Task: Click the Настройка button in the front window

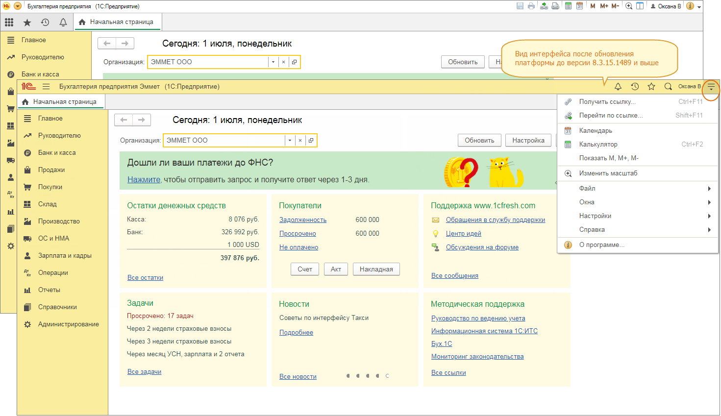Action: (x=528, y=141)
